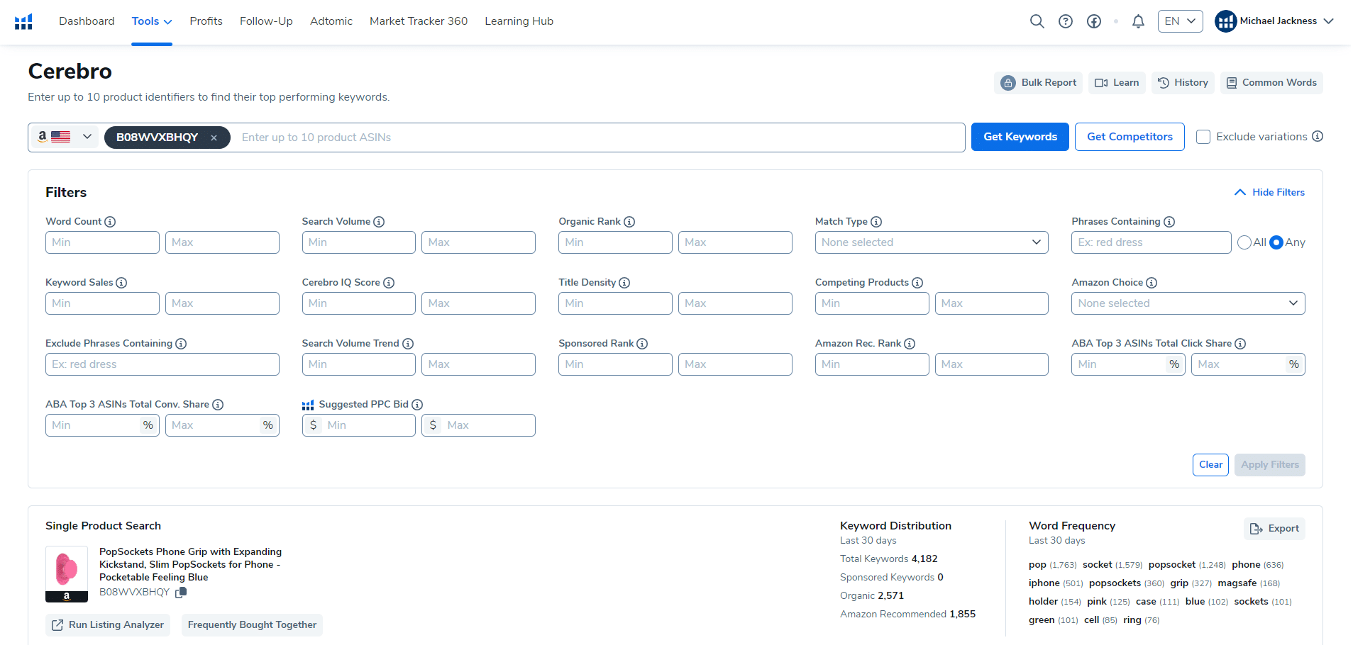Show info for Exclude variations
This screenshot has width=1353, height=645.
[x=1317, y=136]
